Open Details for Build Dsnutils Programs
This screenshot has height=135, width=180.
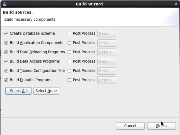tap(106, 80)
